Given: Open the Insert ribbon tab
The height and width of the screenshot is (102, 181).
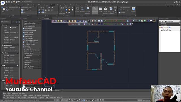Looking at the screenshot, I should point(13,5).
